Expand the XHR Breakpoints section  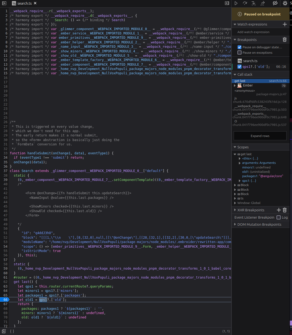coord(235,210)
